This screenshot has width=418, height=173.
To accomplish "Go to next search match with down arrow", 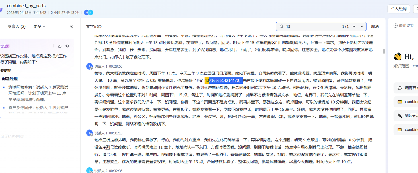I will 362,26.
